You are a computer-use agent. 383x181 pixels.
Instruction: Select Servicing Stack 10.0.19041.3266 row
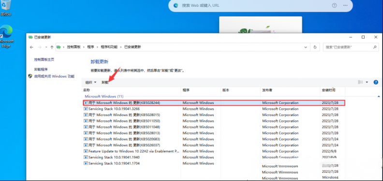click(x=214, y=109)
